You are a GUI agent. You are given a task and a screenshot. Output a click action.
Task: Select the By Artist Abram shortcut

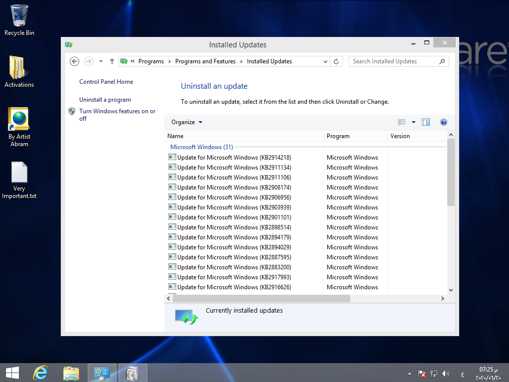19,127
